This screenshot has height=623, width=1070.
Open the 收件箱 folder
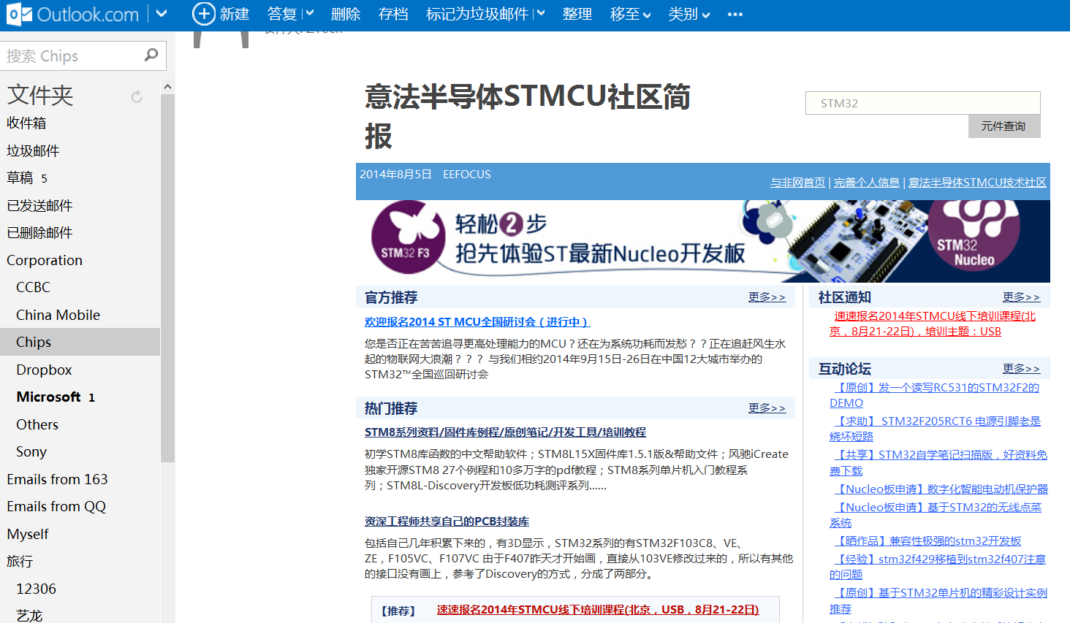point(26,123)
